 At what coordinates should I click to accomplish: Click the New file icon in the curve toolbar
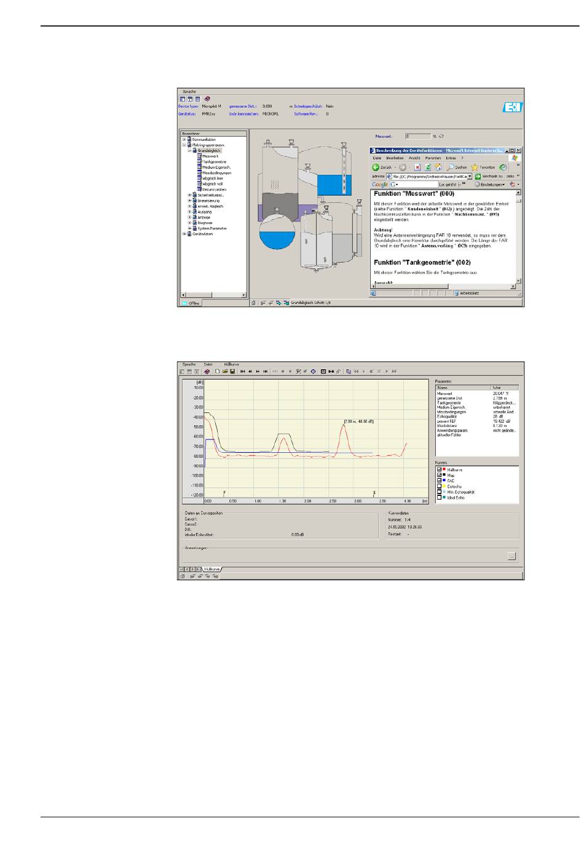pyautogui.click(x=218, y=372)
